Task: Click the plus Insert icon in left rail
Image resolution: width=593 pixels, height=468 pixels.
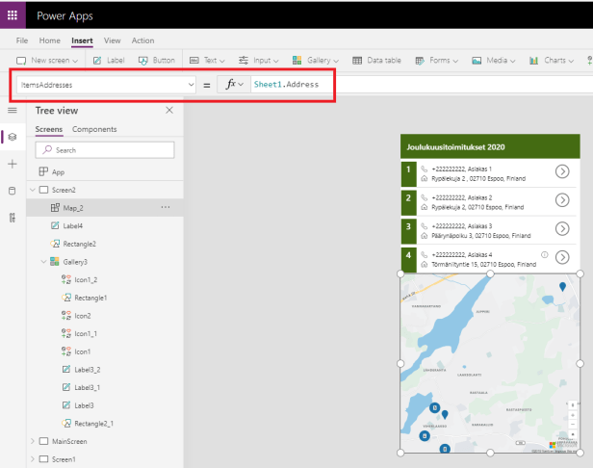Action: click(x=12, y=165)
